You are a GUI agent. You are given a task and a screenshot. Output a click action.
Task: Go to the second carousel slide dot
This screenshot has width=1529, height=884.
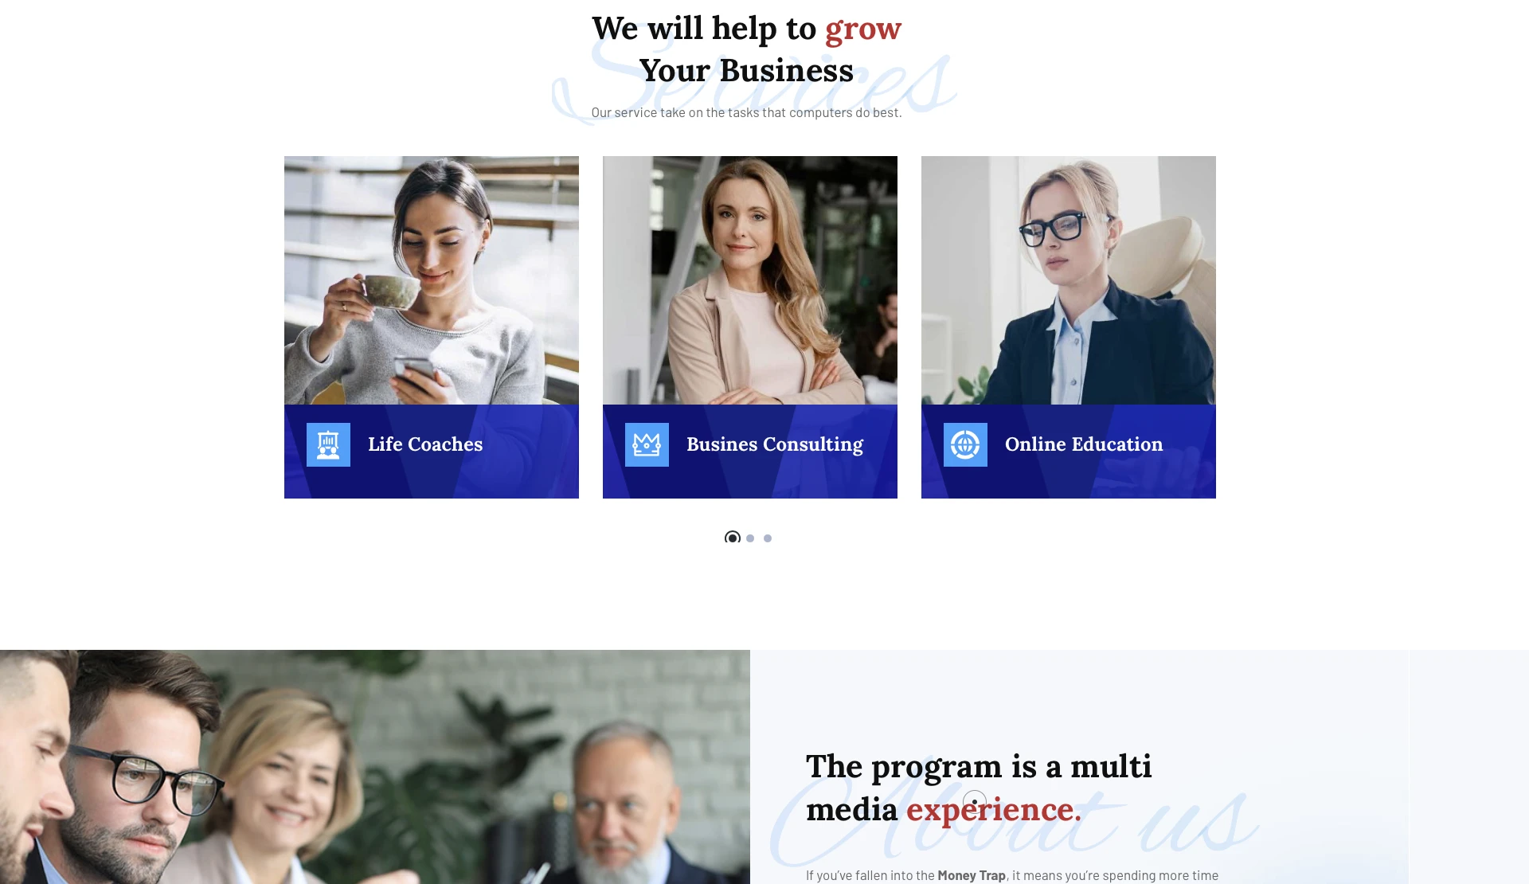[750, 538]
